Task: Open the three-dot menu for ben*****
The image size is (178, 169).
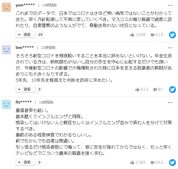Action: point(170,48)
